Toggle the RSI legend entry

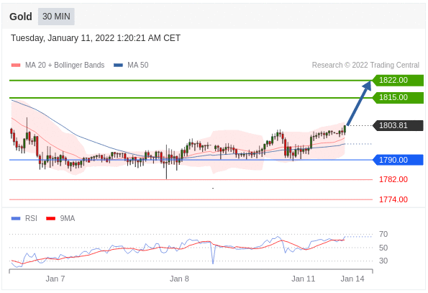[24, 218]
